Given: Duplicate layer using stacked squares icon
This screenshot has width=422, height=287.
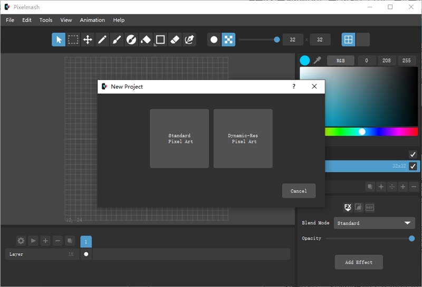Looking at the screenshot, I should [370, 187].
